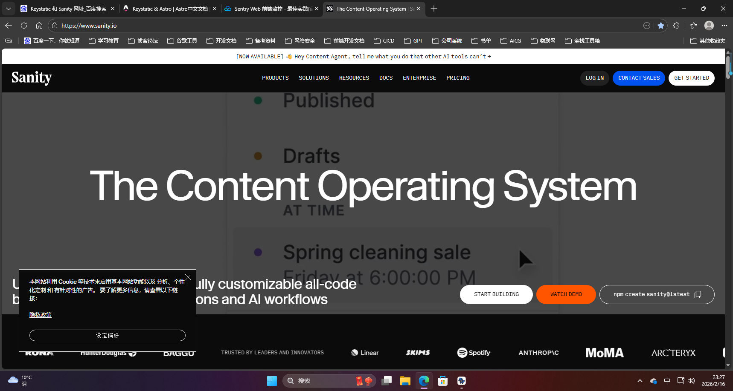This screenshot has width=733, height=391.
Task: Click the favorite star icon in address bar
Action: pyautogui.click(x=661, y=26)
